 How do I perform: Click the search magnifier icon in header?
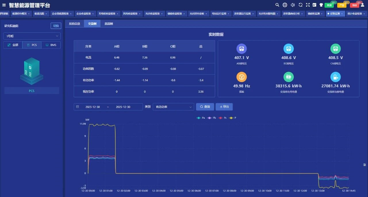277,5
